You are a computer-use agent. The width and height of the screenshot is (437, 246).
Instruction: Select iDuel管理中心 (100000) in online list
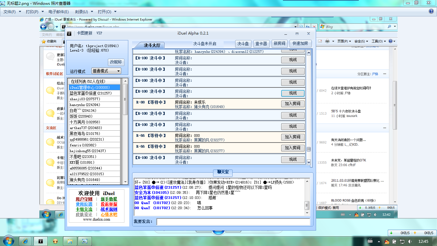(94, 87)
